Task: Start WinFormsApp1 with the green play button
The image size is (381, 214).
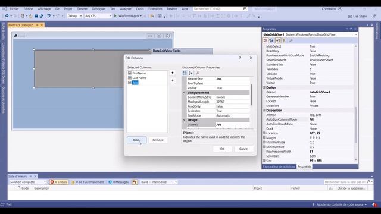Action: tap(115, 16)
